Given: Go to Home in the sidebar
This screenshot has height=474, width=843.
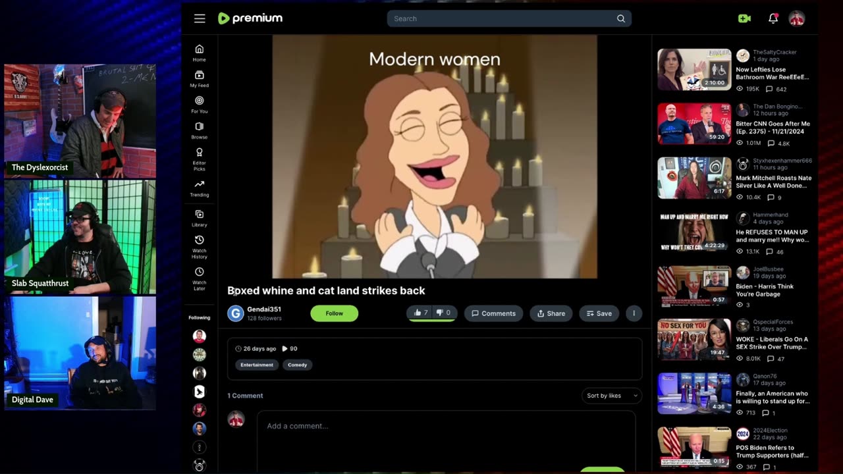Looking at the screenshot, I should click(x=200, y=53).
